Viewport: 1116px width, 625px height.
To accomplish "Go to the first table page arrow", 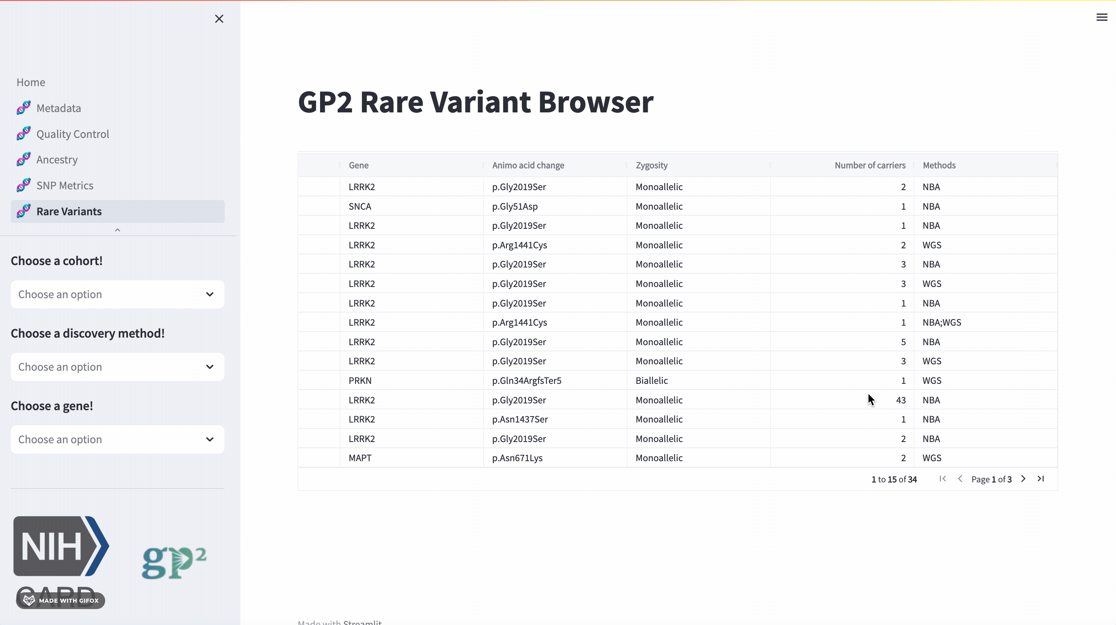I will (x=943, y=479).
